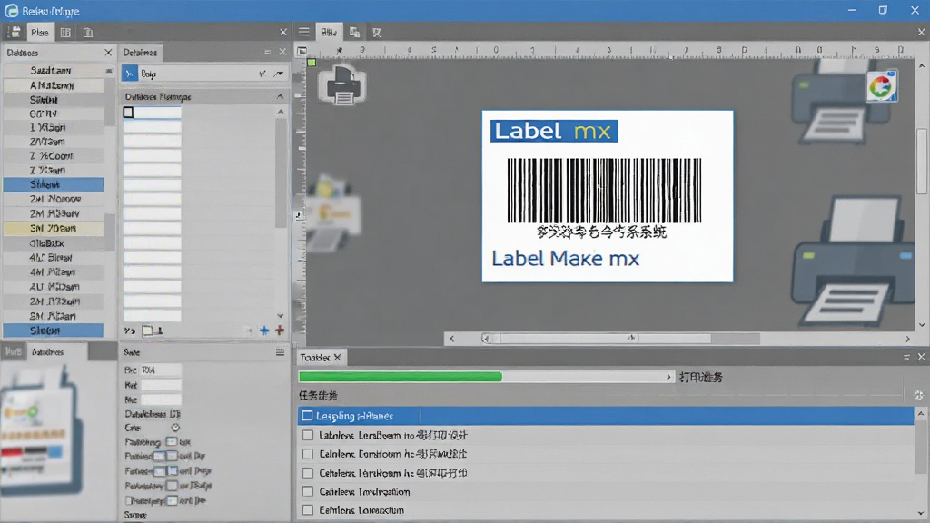Click the equals options icon in Detaimes panel
This screenshot has height=523, width=930.
tap(268, 52)
